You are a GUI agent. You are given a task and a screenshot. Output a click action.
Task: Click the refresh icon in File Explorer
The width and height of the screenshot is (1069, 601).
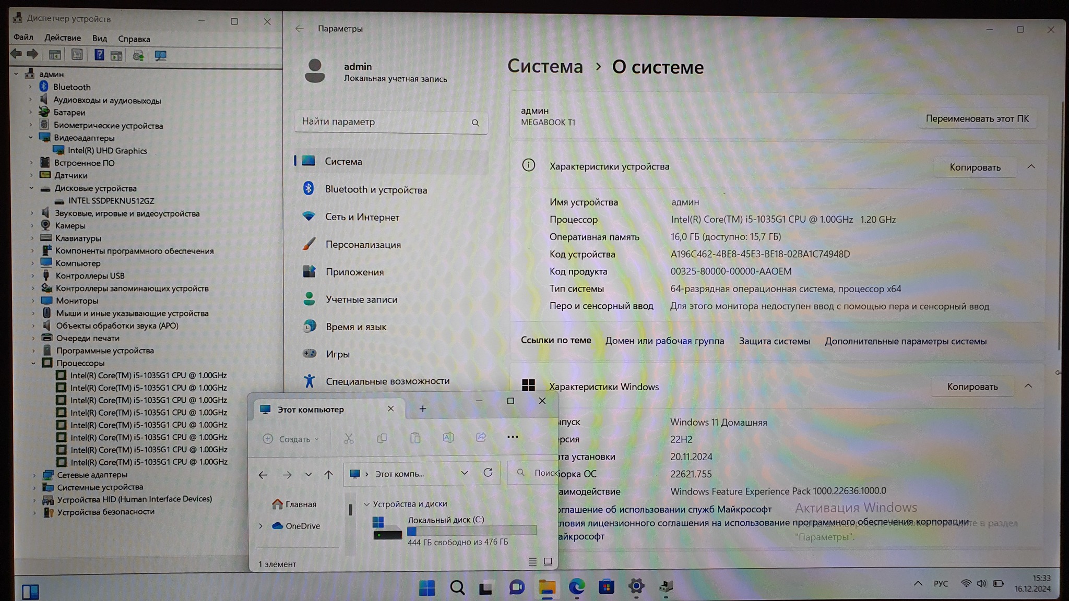[x=488, y=473]
